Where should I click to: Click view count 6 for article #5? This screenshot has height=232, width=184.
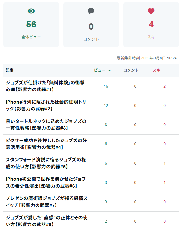(106, 163)
